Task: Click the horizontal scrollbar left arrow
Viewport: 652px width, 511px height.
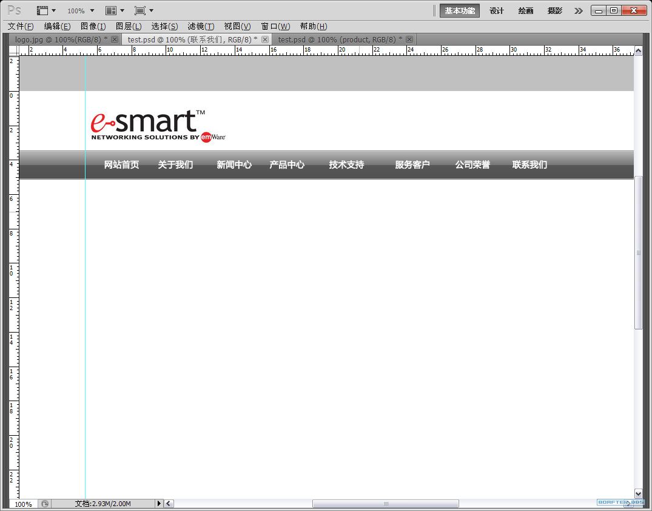Action: [169, 504]
